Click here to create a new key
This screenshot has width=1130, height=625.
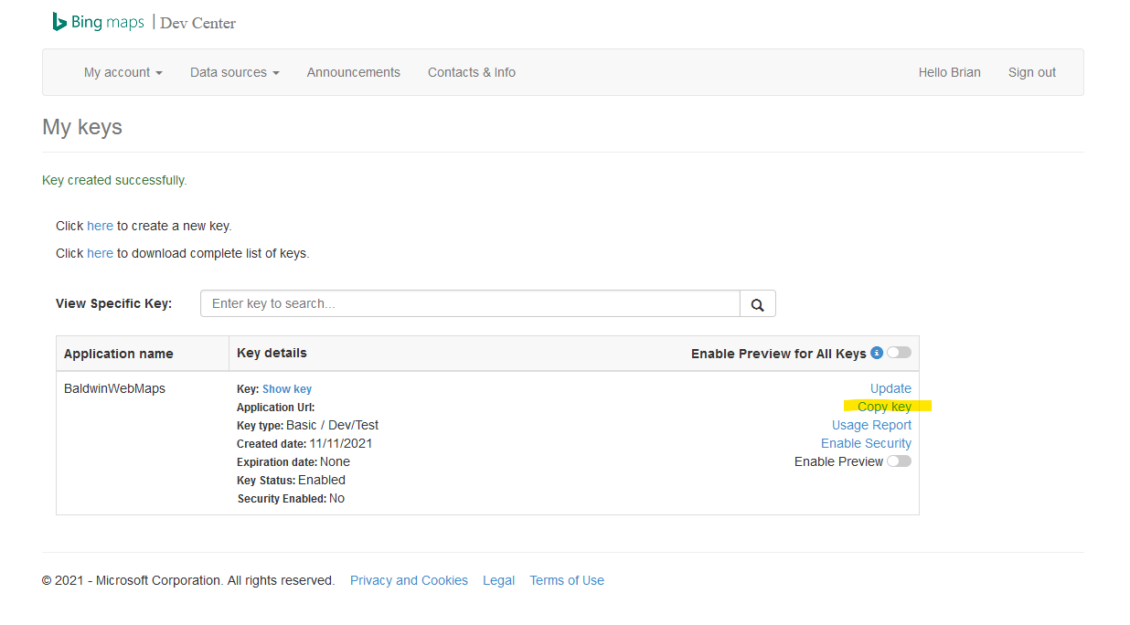[x=101, y=226]
